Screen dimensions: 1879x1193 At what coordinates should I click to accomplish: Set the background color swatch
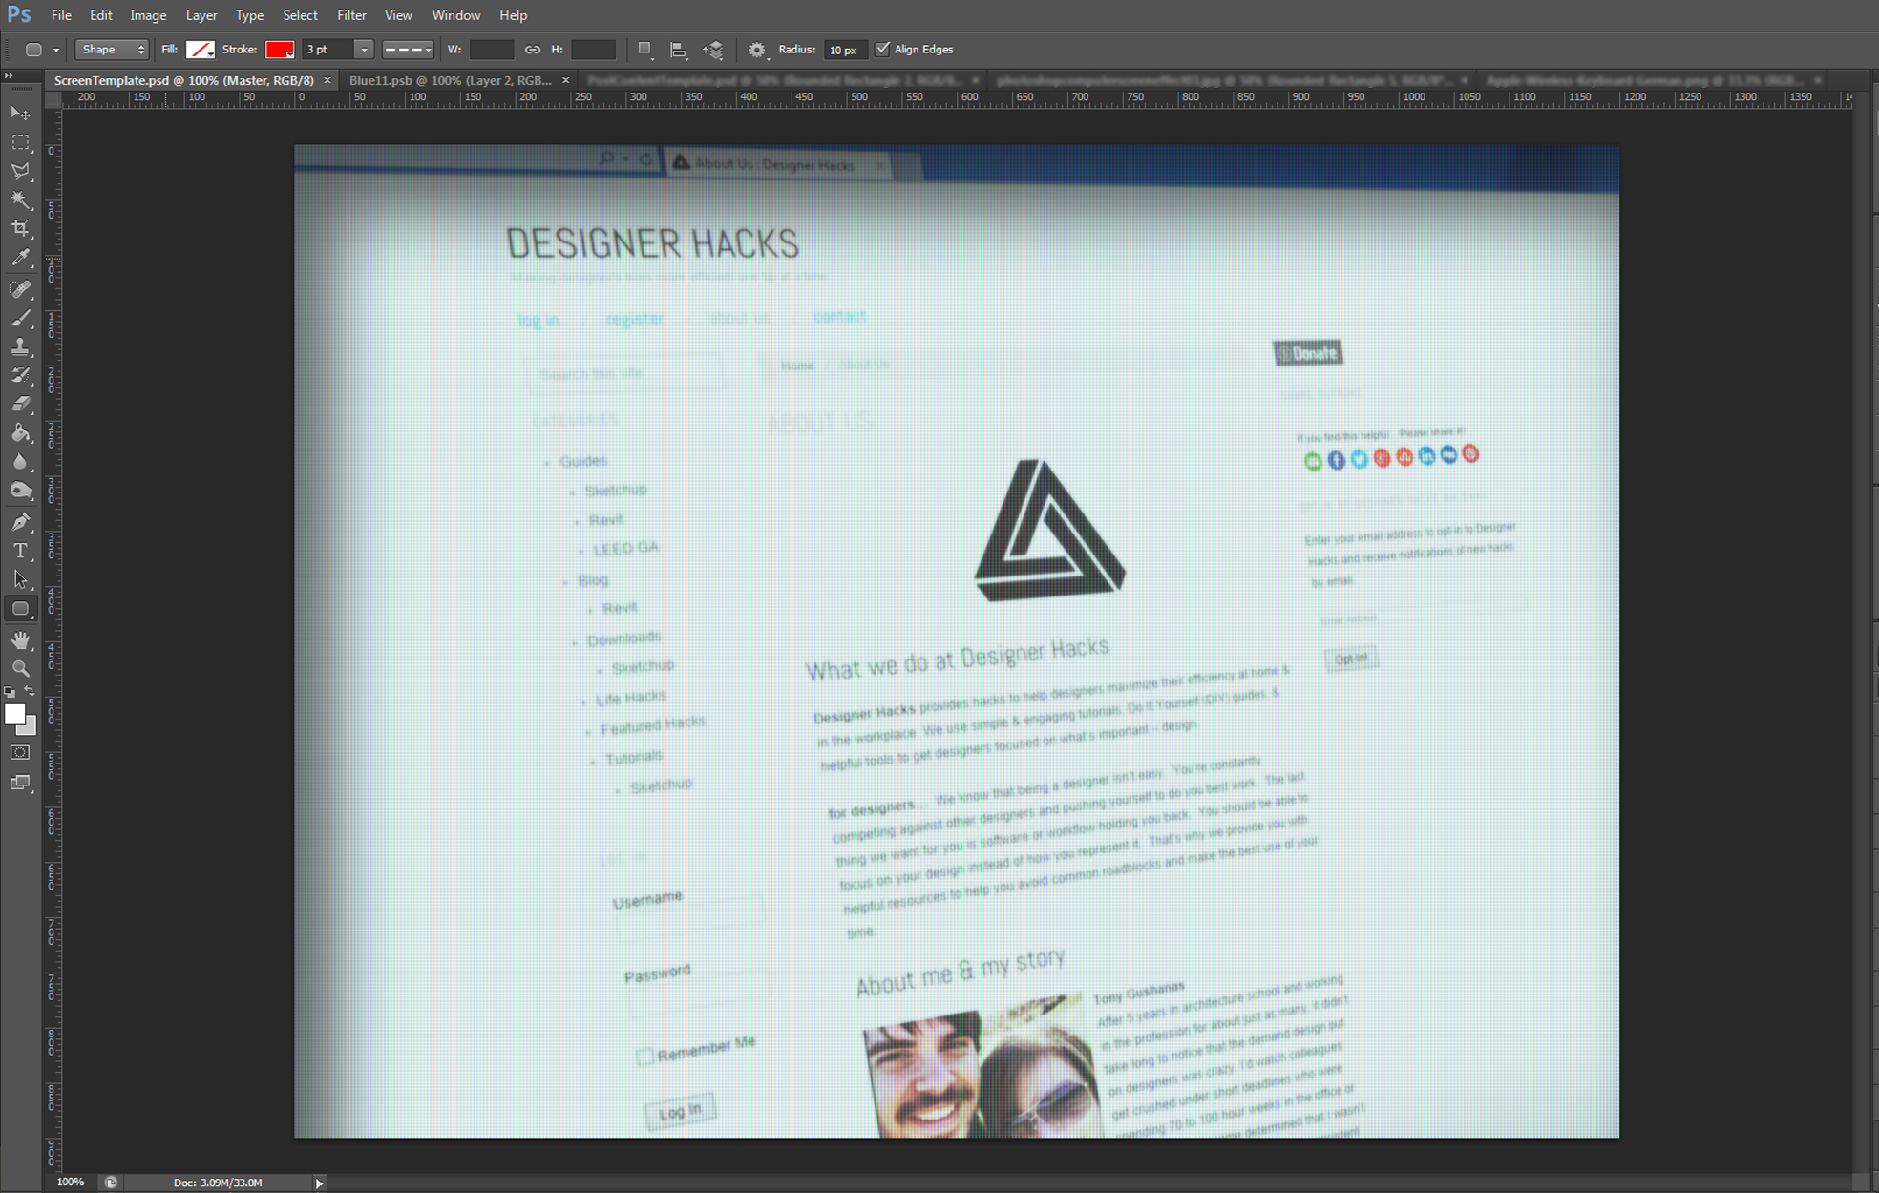31,728
